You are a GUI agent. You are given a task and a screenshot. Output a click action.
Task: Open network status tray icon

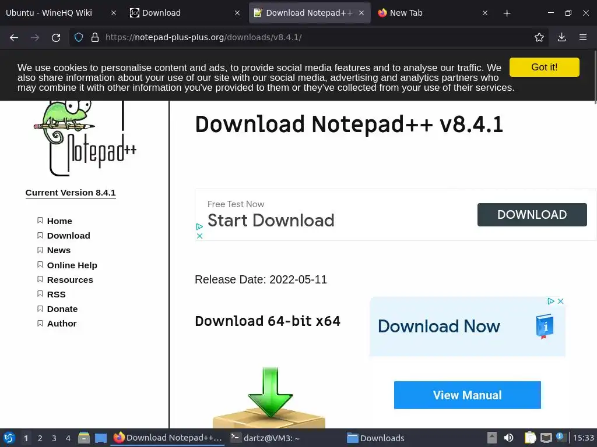click(x=546, y=438)
